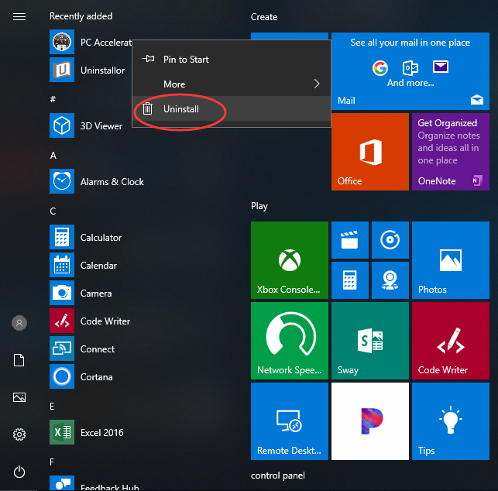Expand the More submenu
This screenshot has width=498, height=491.
click(x=232, y=84)
